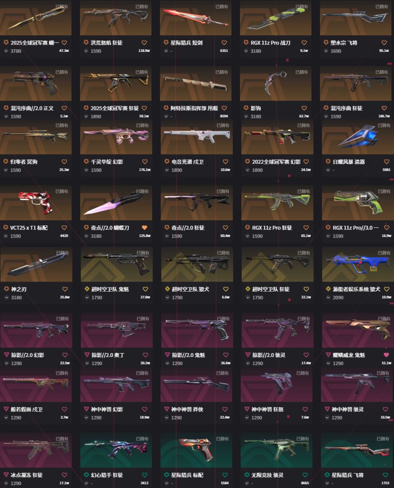Select the 星际猎兵 短剑 red sword thumbnail

(196, 17)
